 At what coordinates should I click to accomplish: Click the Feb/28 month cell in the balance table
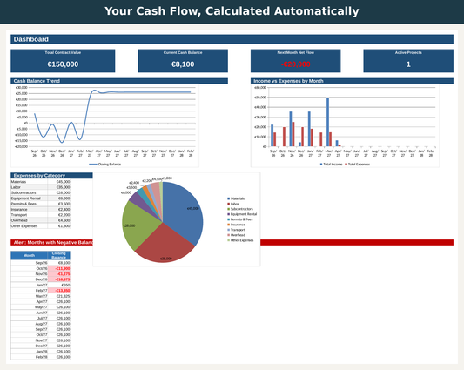point(29,357)
